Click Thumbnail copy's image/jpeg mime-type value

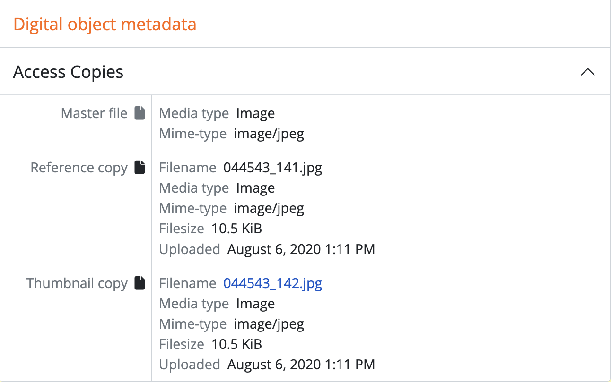pyautogui.click(x=269, y=323)
